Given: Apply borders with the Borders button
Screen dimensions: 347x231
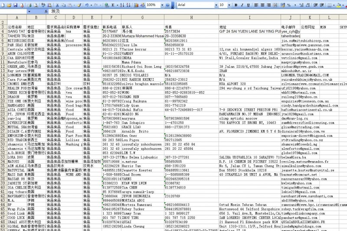Looking at the screenshot, I should coord(330,5).
